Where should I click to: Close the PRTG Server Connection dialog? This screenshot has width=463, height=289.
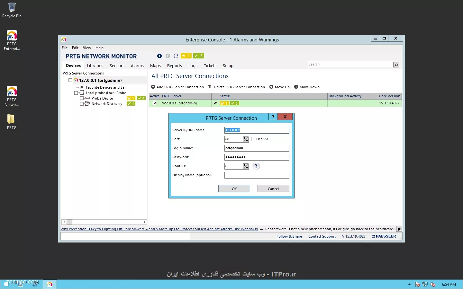click(x=285, y=117)
